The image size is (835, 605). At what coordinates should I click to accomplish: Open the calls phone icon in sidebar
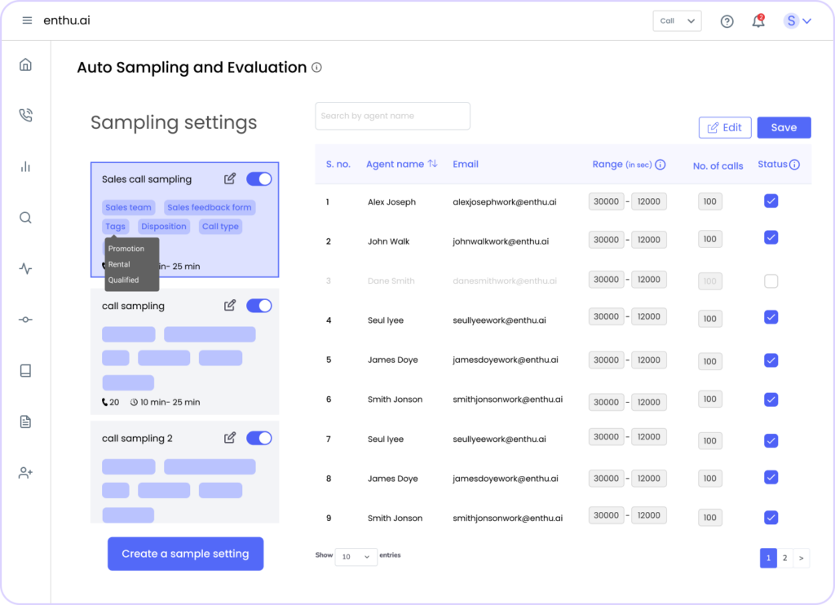tap(25, 115)
